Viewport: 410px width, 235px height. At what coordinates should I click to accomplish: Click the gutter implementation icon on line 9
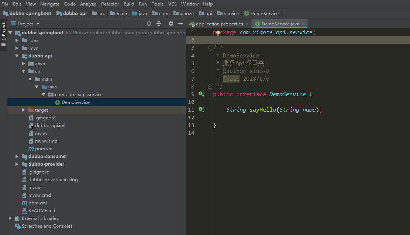pos(201,94)
